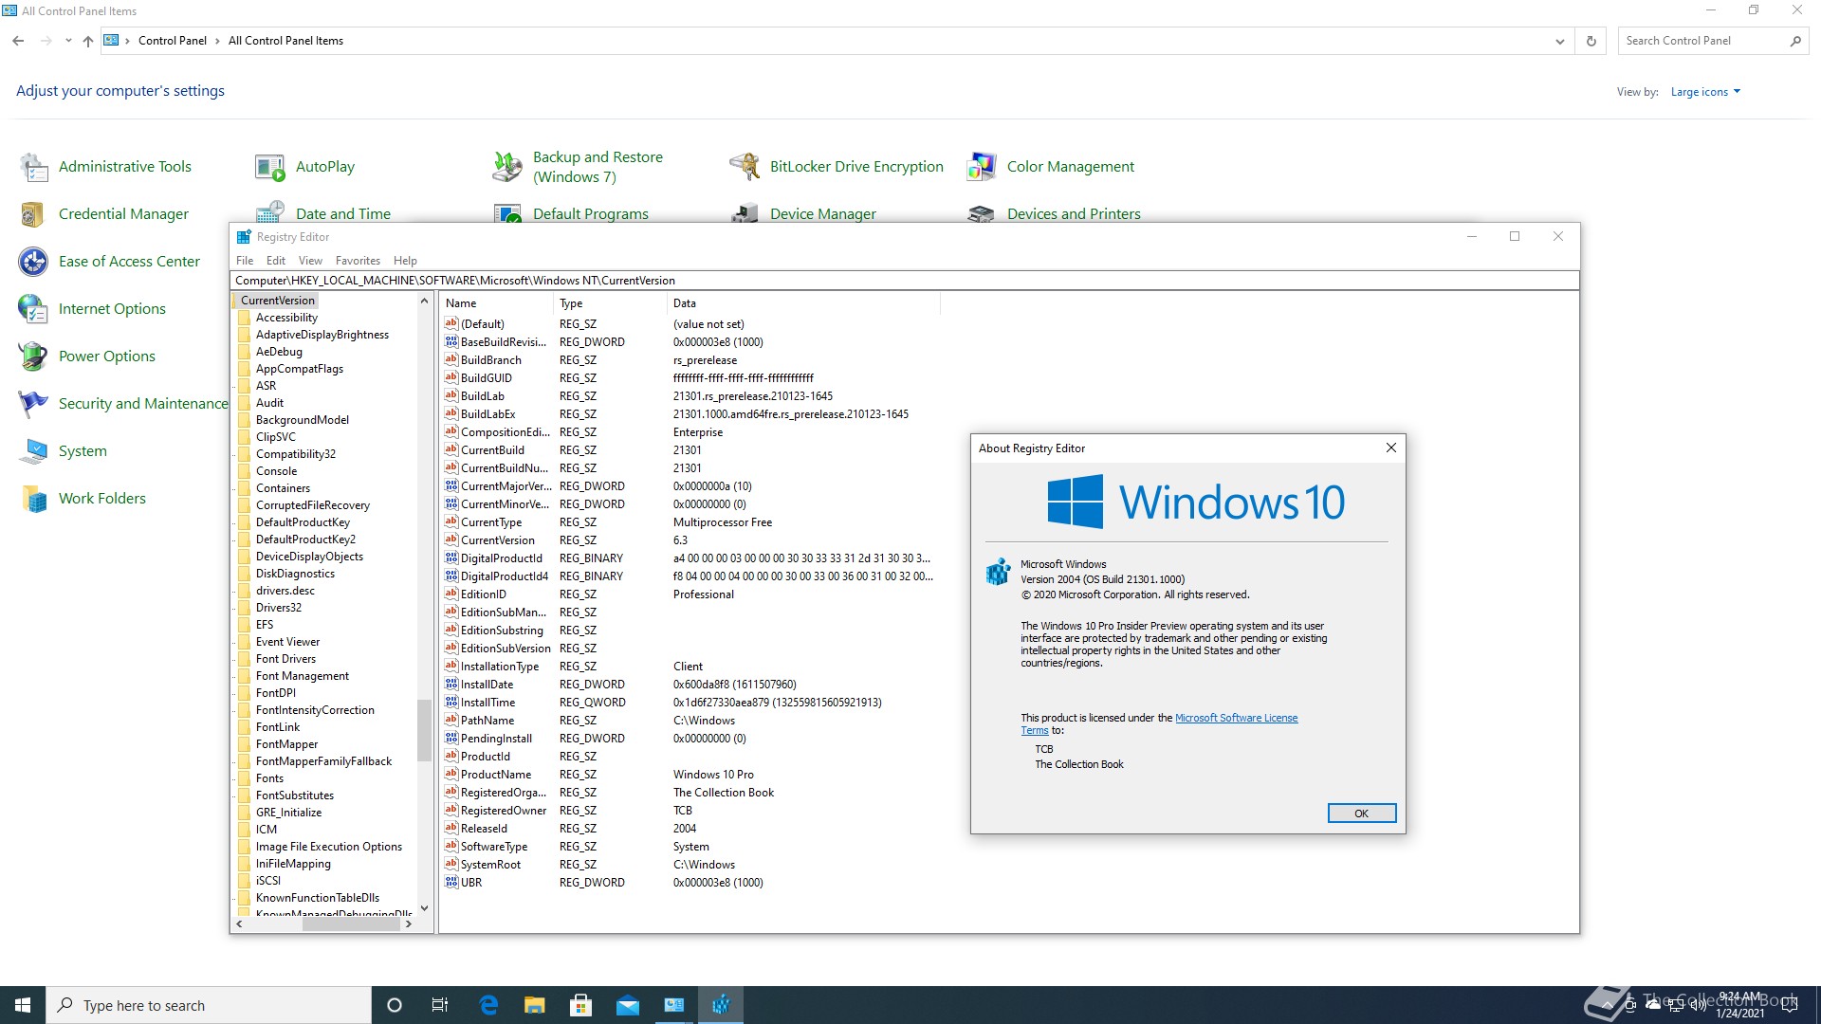Select EFS key in registry tree
The width and height of the screenshot is (1821, 1024).
coord(265,625)
